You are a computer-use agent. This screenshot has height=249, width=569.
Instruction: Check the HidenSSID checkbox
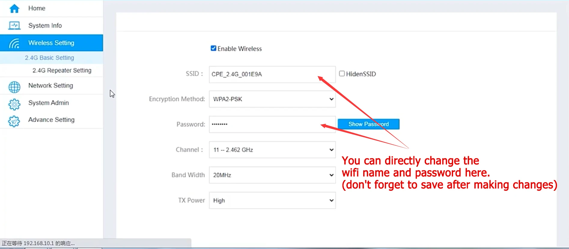point(342,74)
